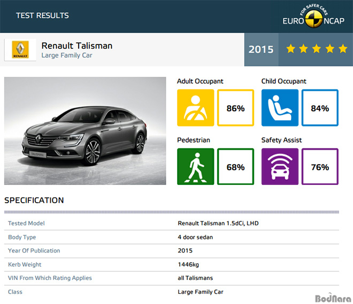The width and height of the screenshot is (353, 304).
Task: Click the Renault Talisman car photo
Action: click(85, 131)
